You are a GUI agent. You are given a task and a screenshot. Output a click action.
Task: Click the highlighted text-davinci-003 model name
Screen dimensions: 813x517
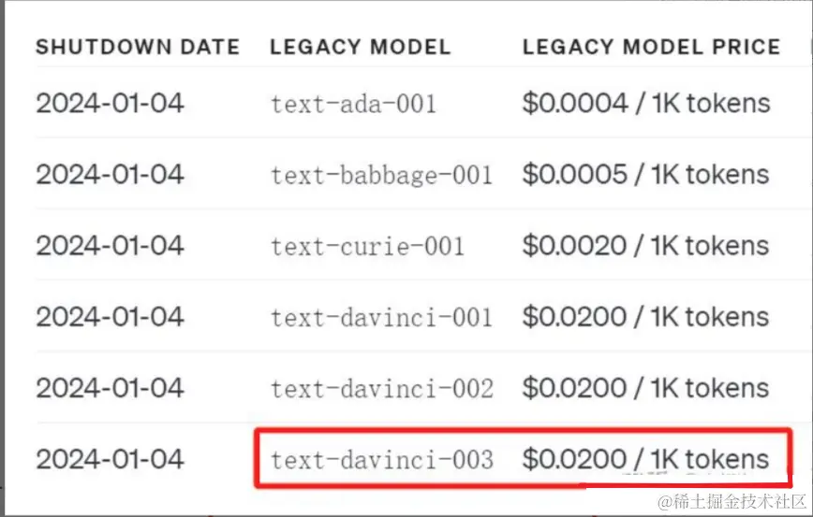[382, 460]
